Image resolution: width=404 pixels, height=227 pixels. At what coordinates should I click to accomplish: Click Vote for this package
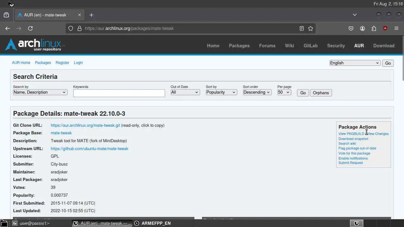click(354, 153)
